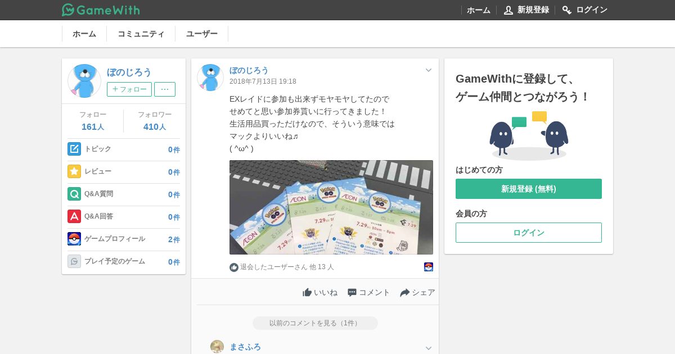
Task: View the フォロワー count 410人
Action: tap(155, 127)
